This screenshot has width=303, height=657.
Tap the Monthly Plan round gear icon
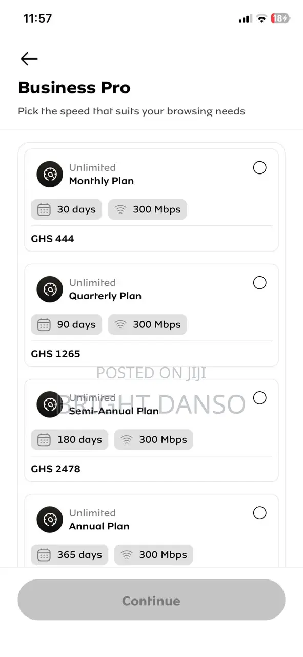(x=50, y=175)
